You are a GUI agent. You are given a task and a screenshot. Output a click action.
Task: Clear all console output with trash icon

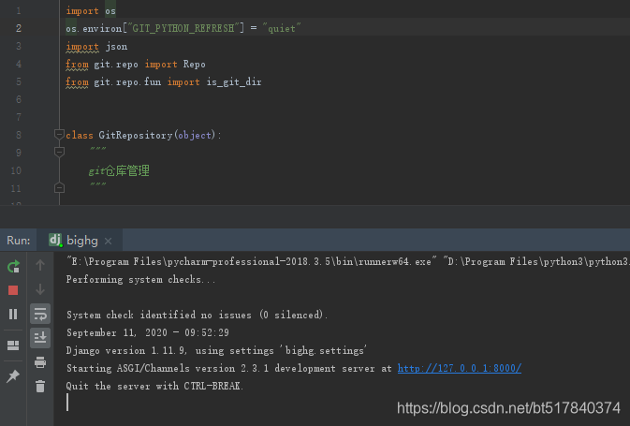tap(40, 387)
